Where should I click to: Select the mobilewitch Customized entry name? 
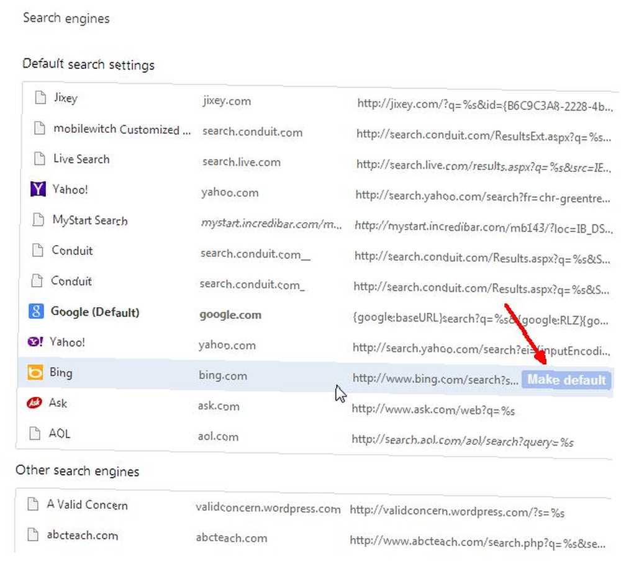pyautogui.click(x=122, y=129)
